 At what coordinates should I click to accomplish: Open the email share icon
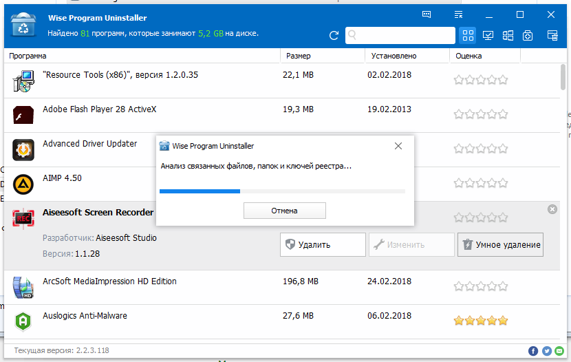559,351
